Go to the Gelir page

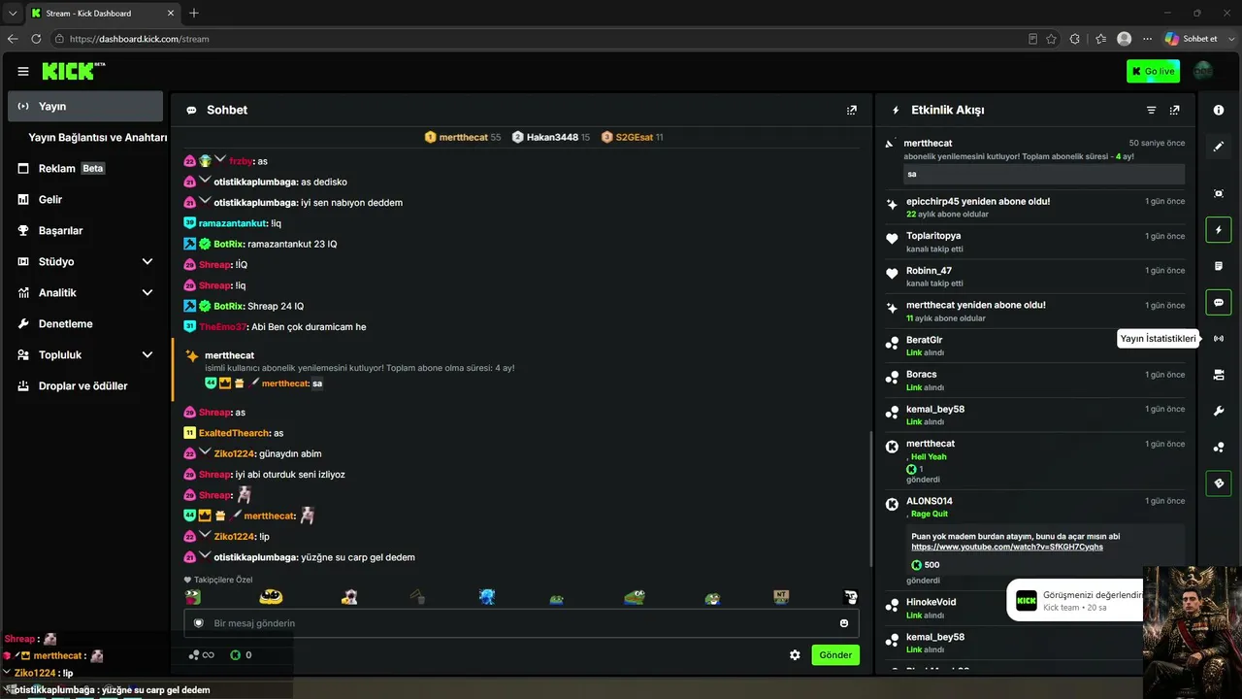coord(85,199)
